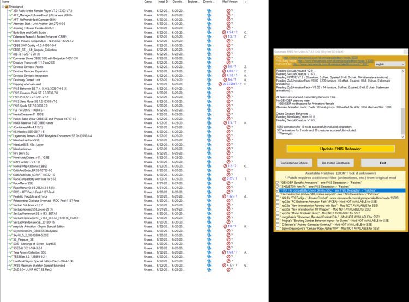Click the De-Install Creatures button
This screenshot has width=409, height=302.
point(335,163)
